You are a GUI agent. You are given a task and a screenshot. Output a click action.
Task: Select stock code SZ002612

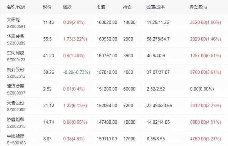16,76
